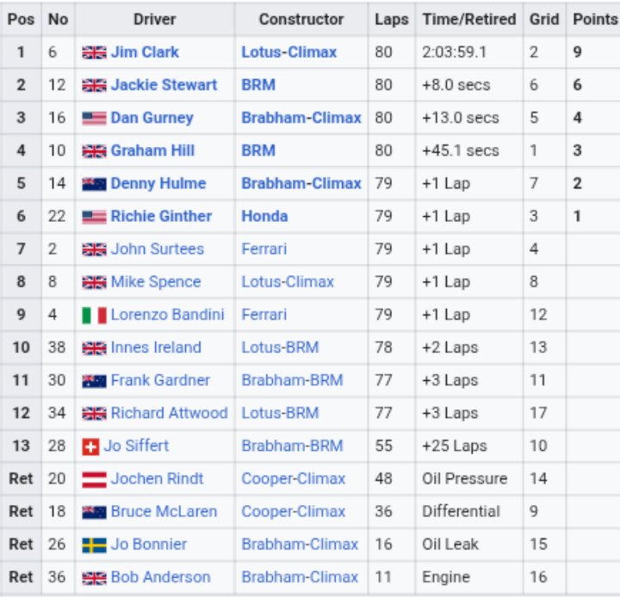This screenshot has width=620, height=597.
Task: Click the Swedish flag beside Jo Bonnier
Action: pos(94,545)
